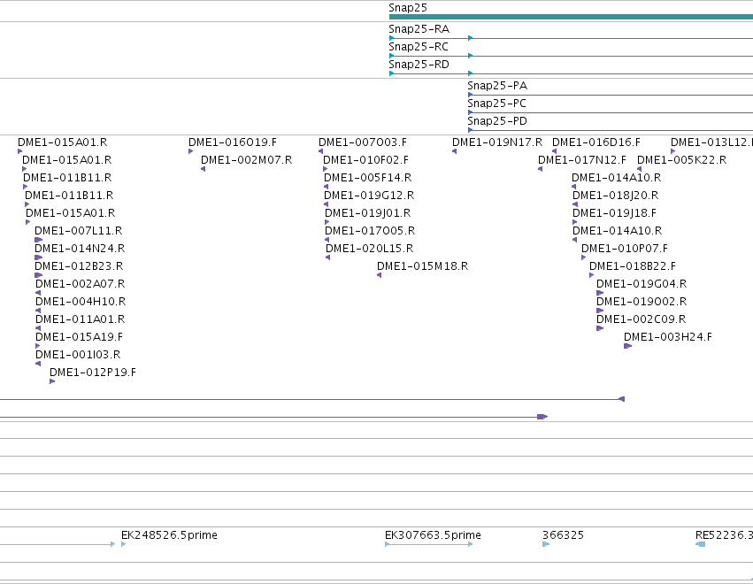Select feature label DME1-004H10.R
The height and width of the screenshot is (584, 753).
pyautogui.click(x=81, y=302)
